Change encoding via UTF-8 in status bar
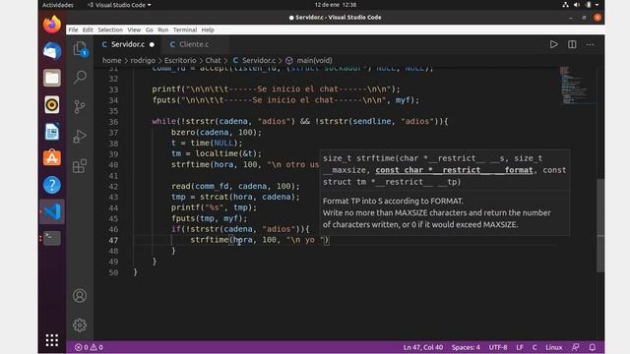The width and height of the screenshot is (630, 354). click(x=498, y=347)
